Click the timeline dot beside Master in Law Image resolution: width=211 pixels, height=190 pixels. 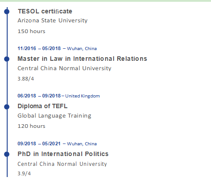tap(7, 59)
